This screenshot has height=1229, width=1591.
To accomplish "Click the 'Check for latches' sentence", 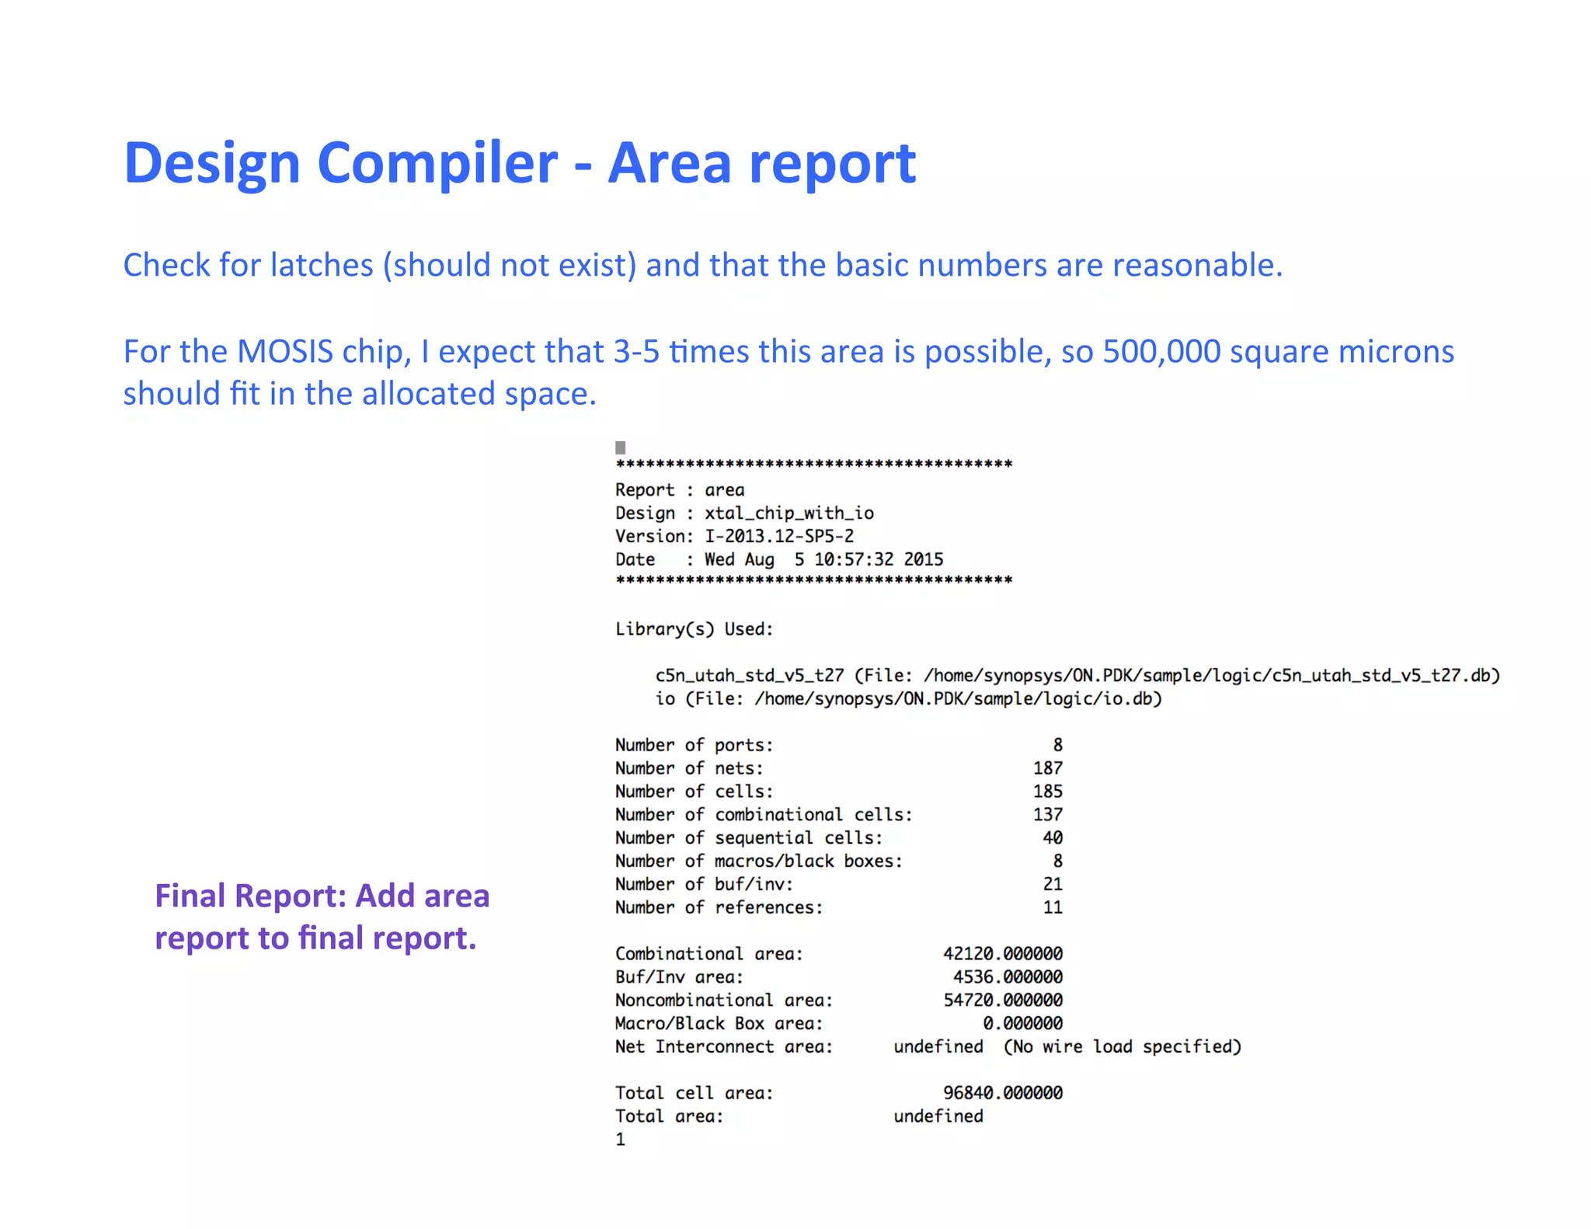I will tap(702, 265).
